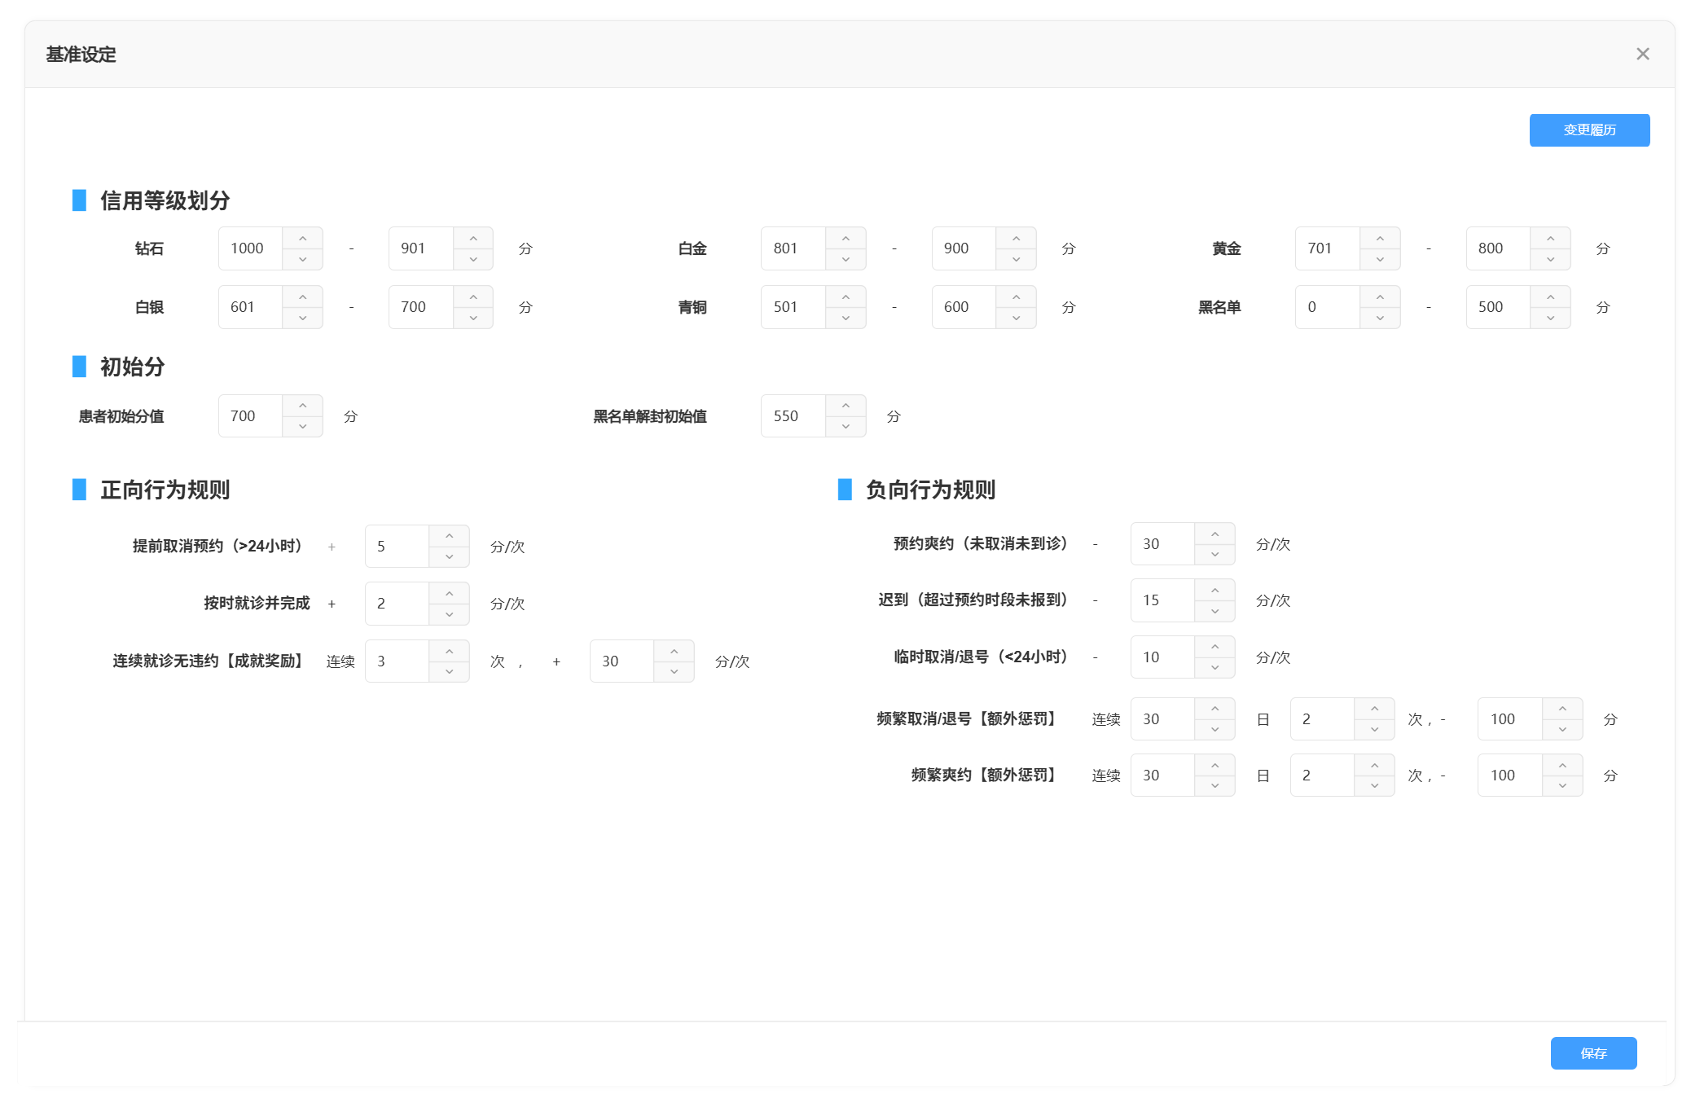
Task: Decrease 黄金 upper bound 800
Action: point(1550,259)
